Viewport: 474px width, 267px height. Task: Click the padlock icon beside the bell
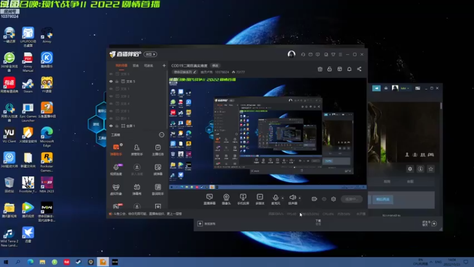(x=329, y=69)
